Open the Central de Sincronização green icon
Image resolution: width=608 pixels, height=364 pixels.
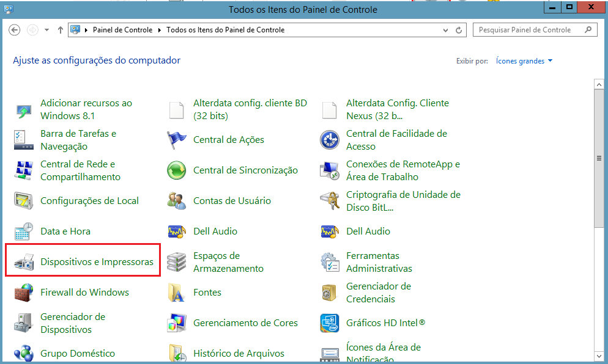(x=176, y=170)
